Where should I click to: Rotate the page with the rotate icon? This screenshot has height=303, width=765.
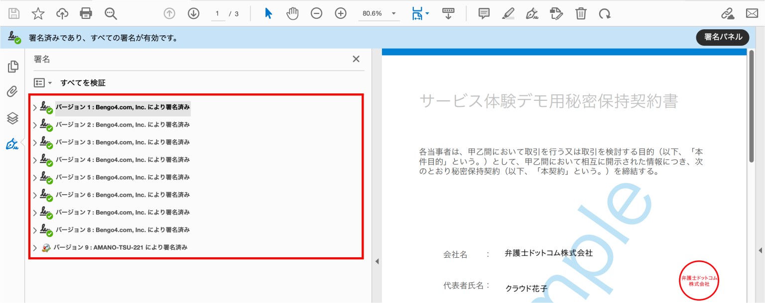click(604, 13)
